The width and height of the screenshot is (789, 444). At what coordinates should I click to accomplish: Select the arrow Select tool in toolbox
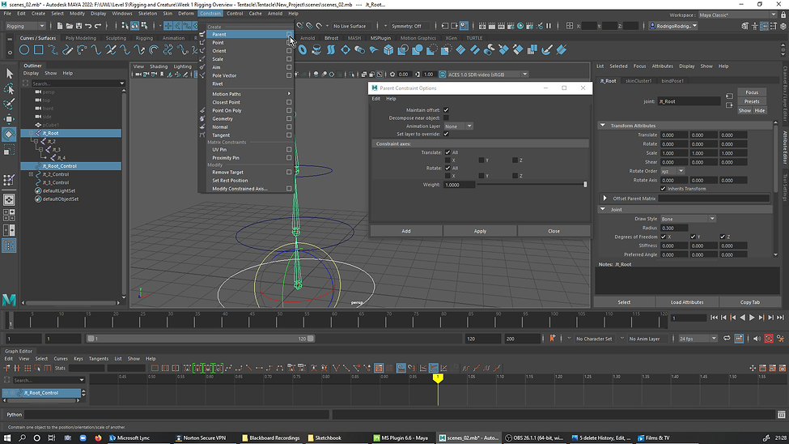click(9, 74)
